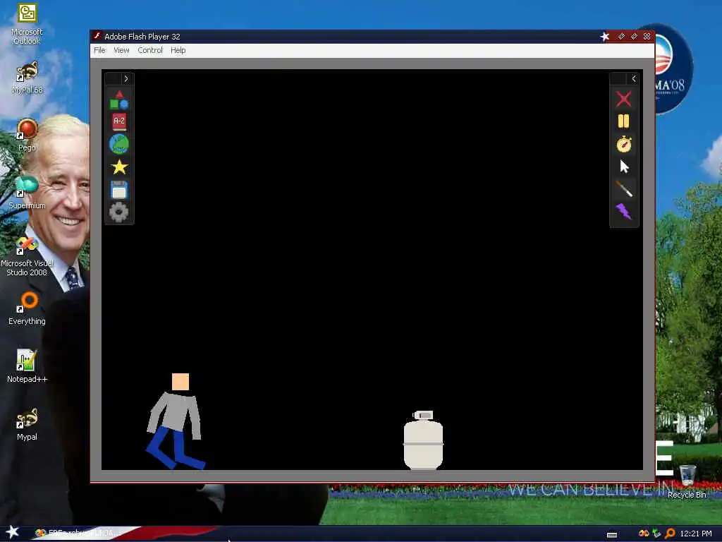Select the Supermium desktop shortcut
Screen dimensions: 722x542
(27, 193)
